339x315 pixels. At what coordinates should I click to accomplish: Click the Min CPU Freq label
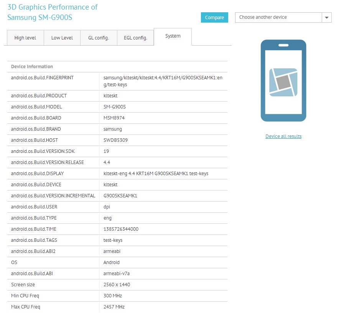click(x=25, y=296)
